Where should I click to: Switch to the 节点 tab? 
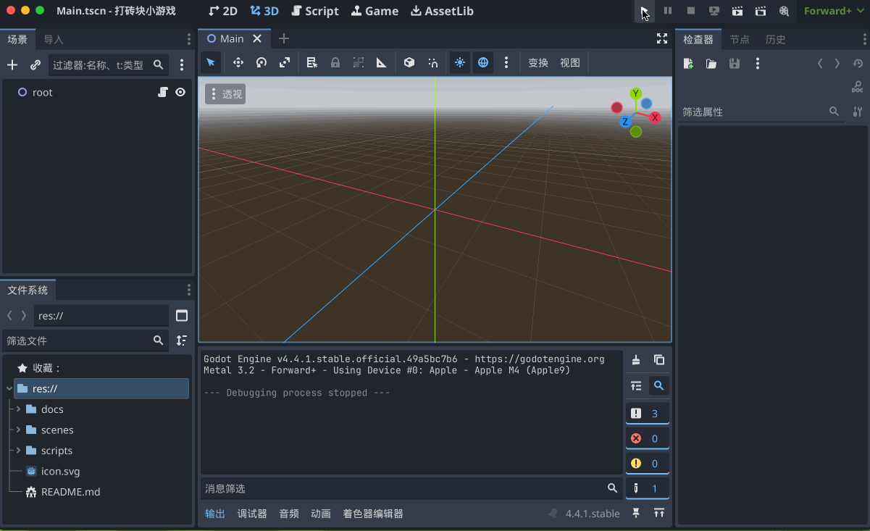(740, 39)
